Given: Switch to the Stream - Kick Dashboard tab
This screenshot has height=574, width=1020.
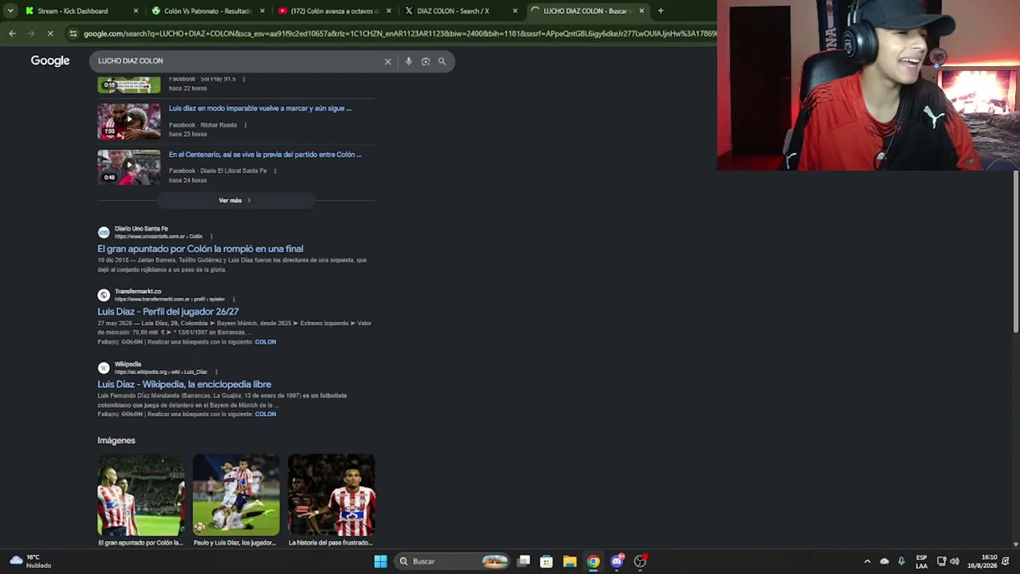Looking at the screenshot, I should (80, 11).
